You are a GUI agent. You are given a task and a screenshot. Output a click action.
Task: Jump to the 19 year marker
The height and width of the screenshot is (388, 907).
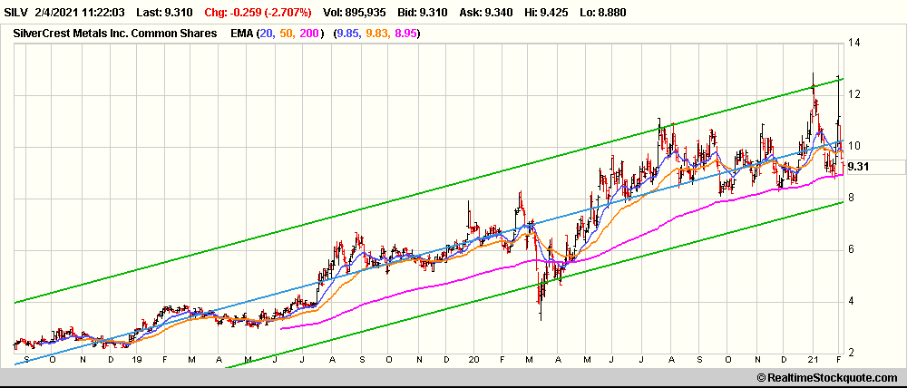(x=139, y=360)
